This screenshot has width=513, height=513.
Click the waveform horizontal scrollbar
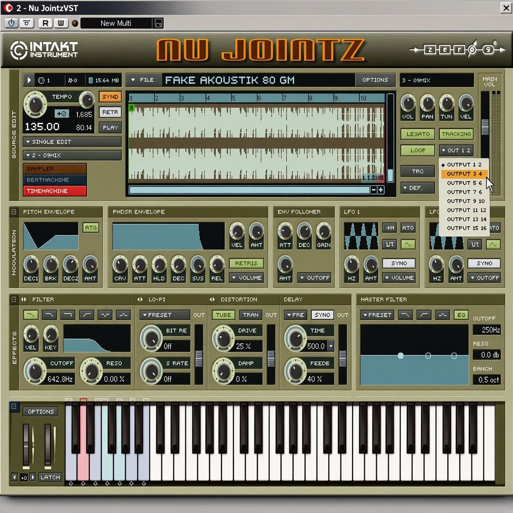pyautogui.click(x=249, y=190)
